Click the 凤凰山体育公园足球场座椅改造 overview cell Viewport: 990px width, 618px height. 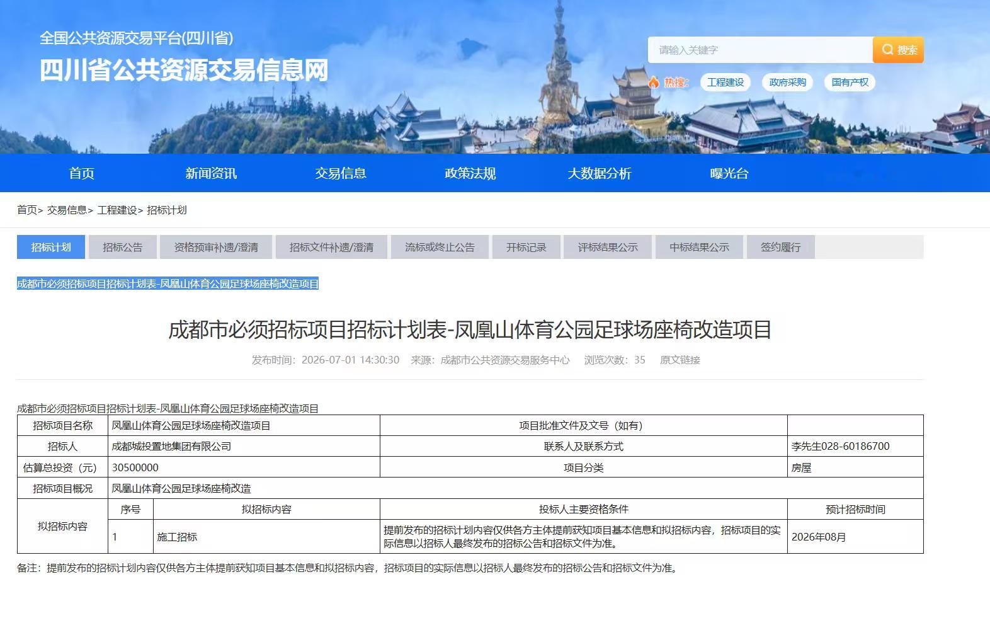[x=516, y=488]
